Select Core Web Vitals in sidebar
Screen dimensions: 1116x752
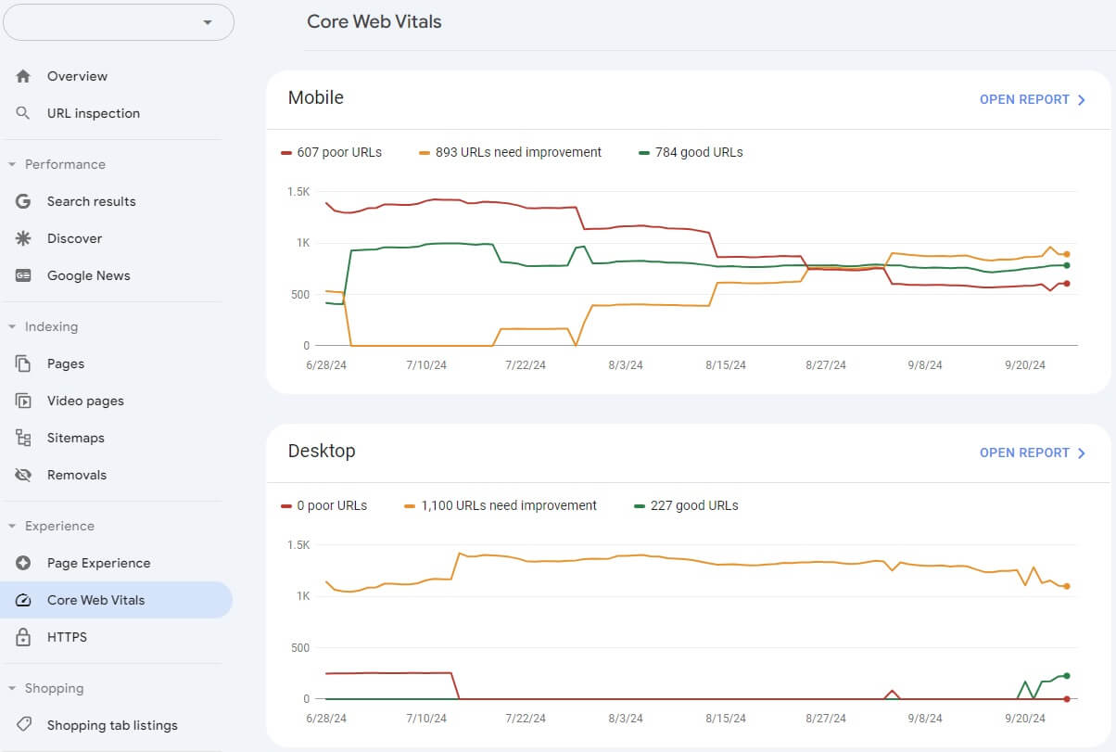pyautogui.click(x=116, y=600)
